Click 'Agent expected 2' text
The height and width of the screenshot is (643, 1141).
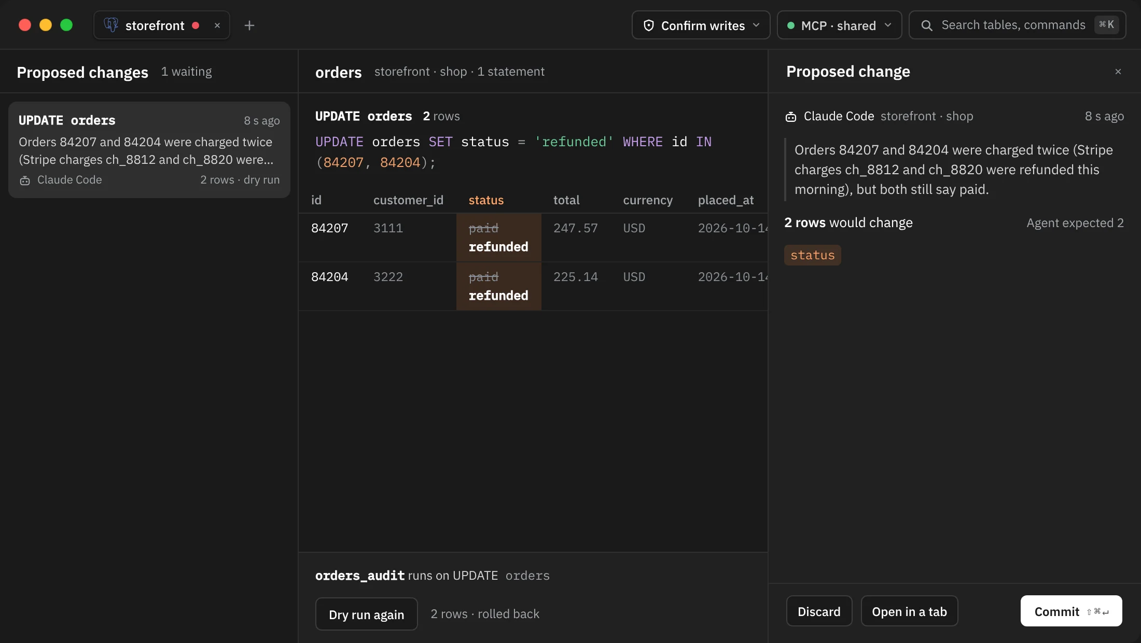[1075, 223]
